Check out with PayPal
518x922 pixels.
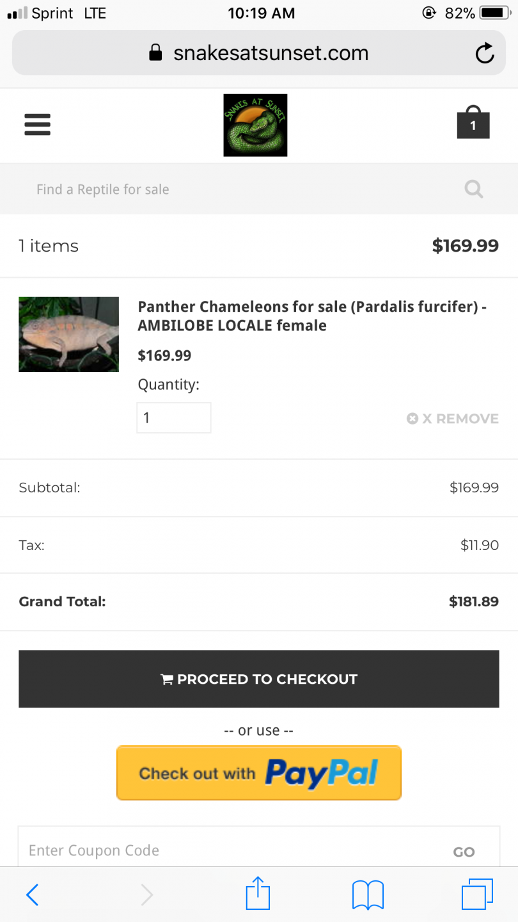click(x=258, y=773)
